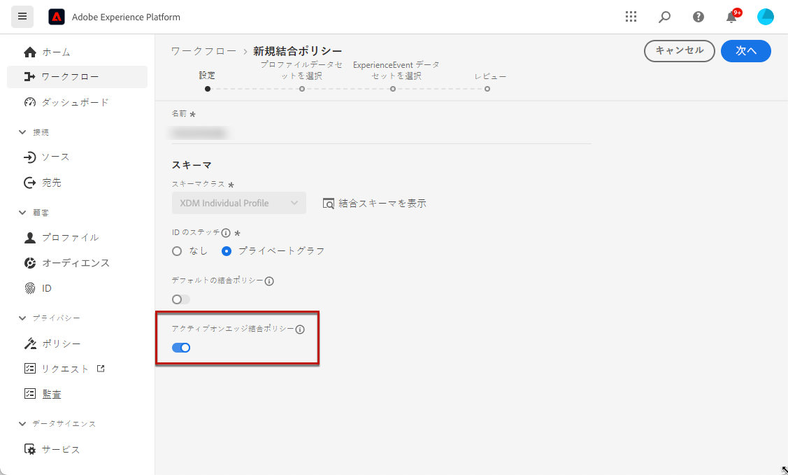
Task: Open 監査 in sidebar
Action: click(78, 394)
